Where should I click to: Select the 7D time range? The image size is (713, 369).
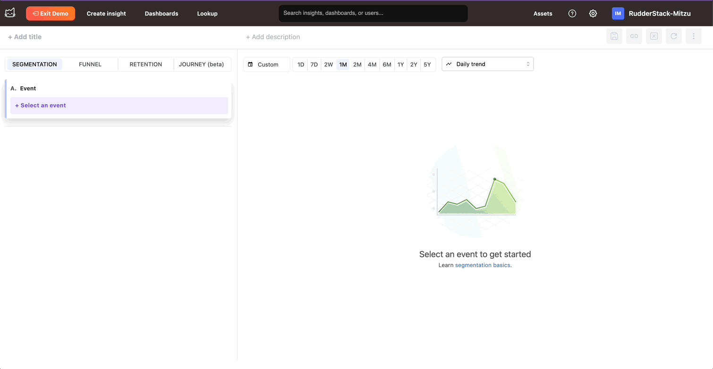[x=314, y=65]
